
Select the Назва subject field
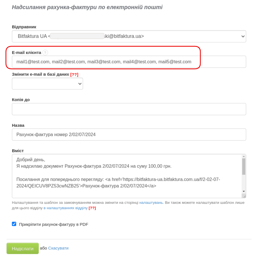129,135
